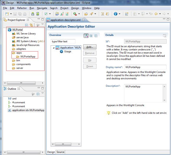Click the Print toolbar icon
171x155 pixels.
(25, 14)
